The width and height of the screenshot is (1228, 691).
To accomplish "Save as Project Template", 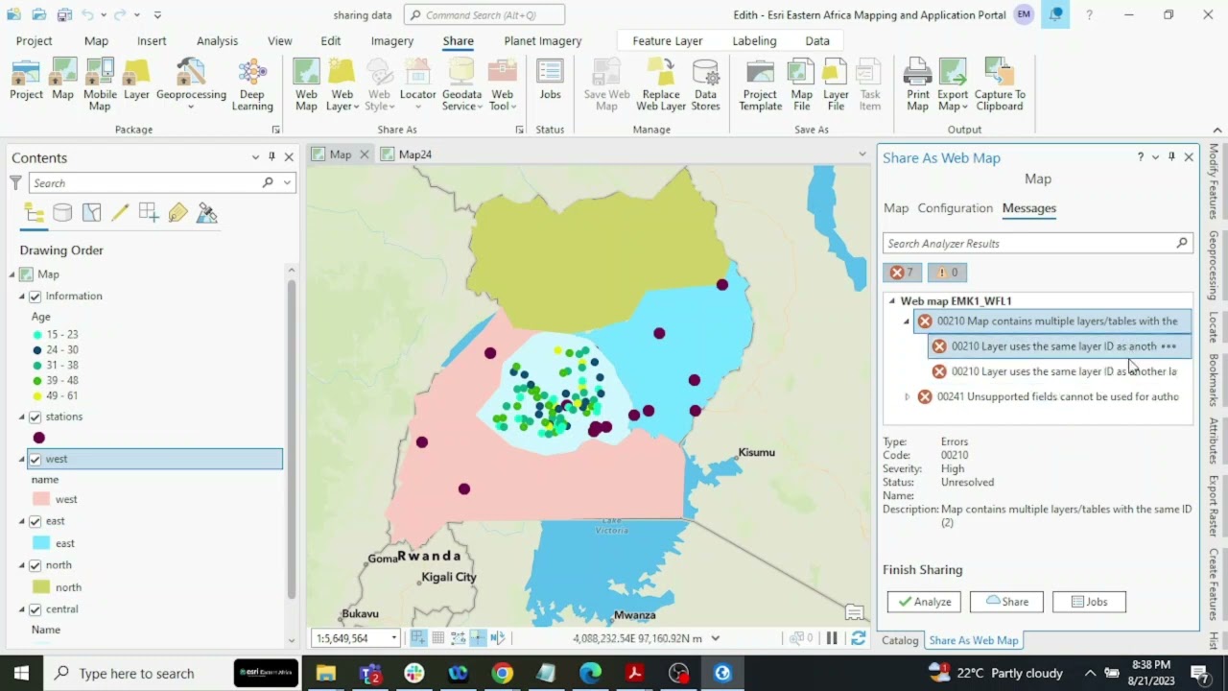I will click(760, 85).
